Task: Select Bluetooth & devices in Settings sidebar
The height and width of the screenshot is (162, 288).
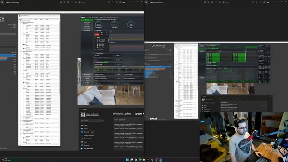Action: [x=89, y=132]
